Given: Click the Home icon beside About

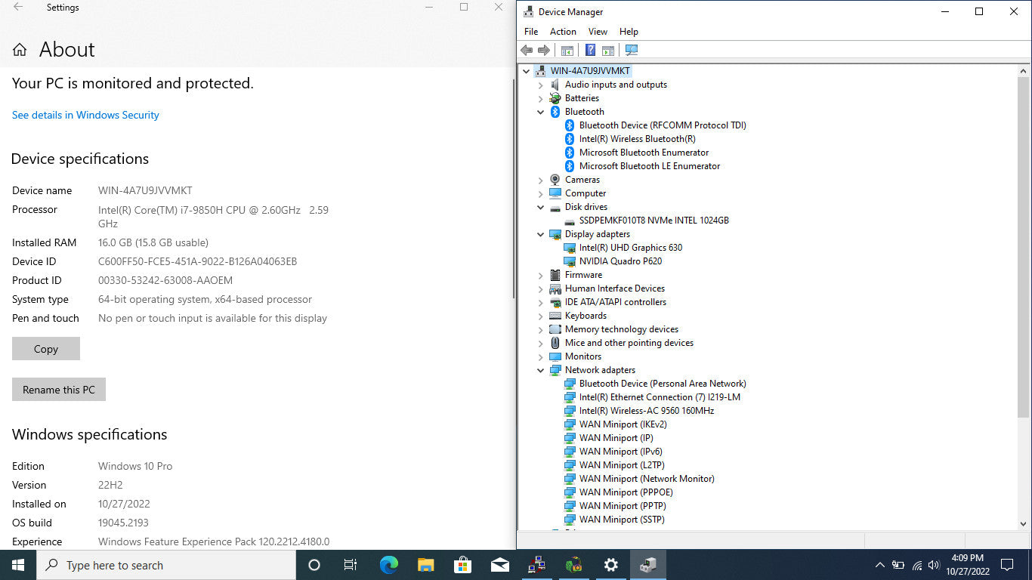Looking at the screenshot, I should (20, 50).
